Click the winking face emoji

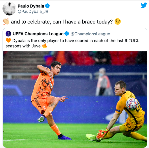tap(118, 22)
